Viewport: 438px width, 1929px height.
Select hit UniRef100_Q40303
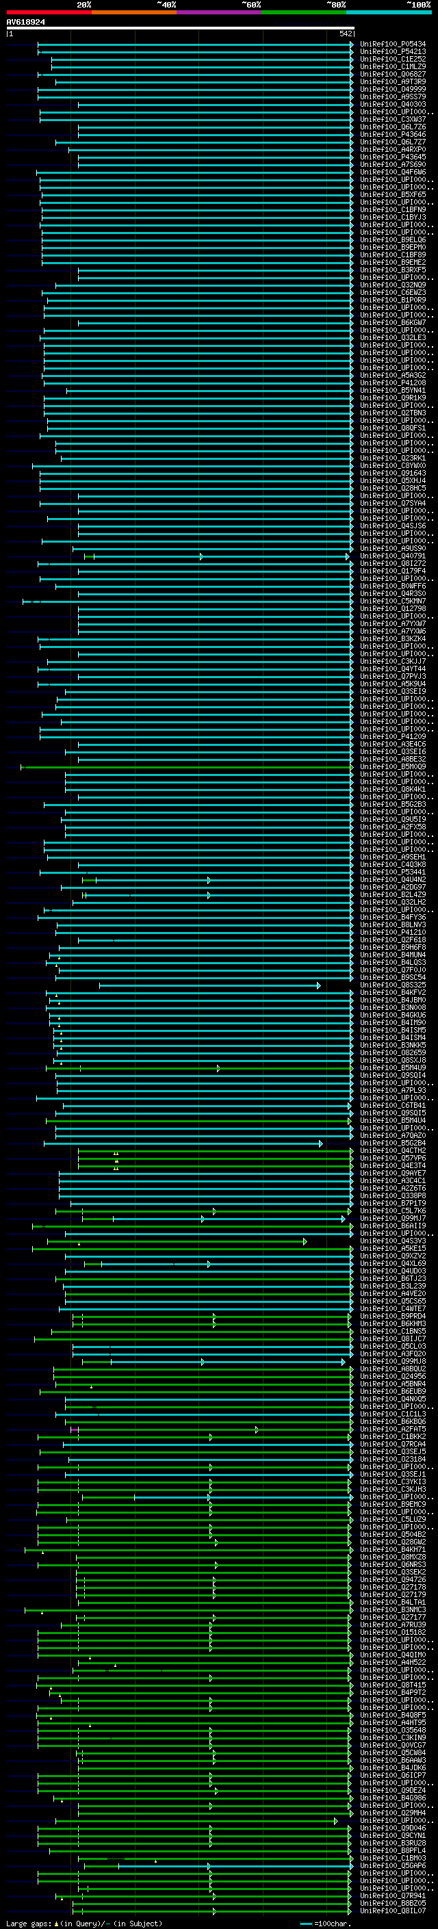393,104
